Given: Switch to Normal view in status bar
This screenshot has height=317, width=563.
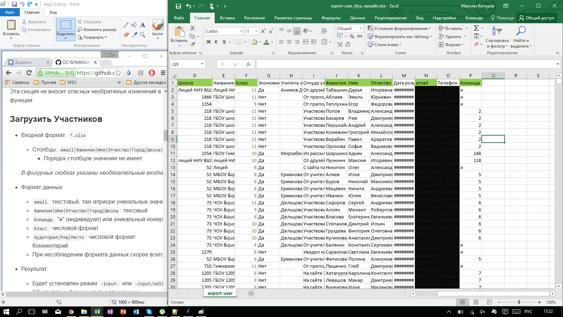Looking at the screenshot, I should 462,302.
